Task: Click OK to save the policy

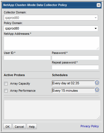Action: (7, 126)
